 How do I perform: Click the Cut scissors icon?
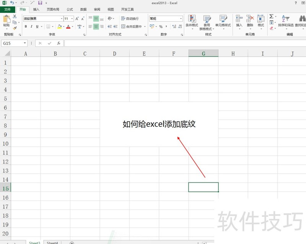pos(15,16)
